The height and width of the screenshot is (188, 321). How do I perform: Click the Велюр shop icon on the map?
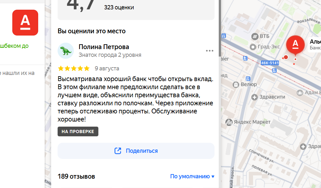(x=236, y=84)
